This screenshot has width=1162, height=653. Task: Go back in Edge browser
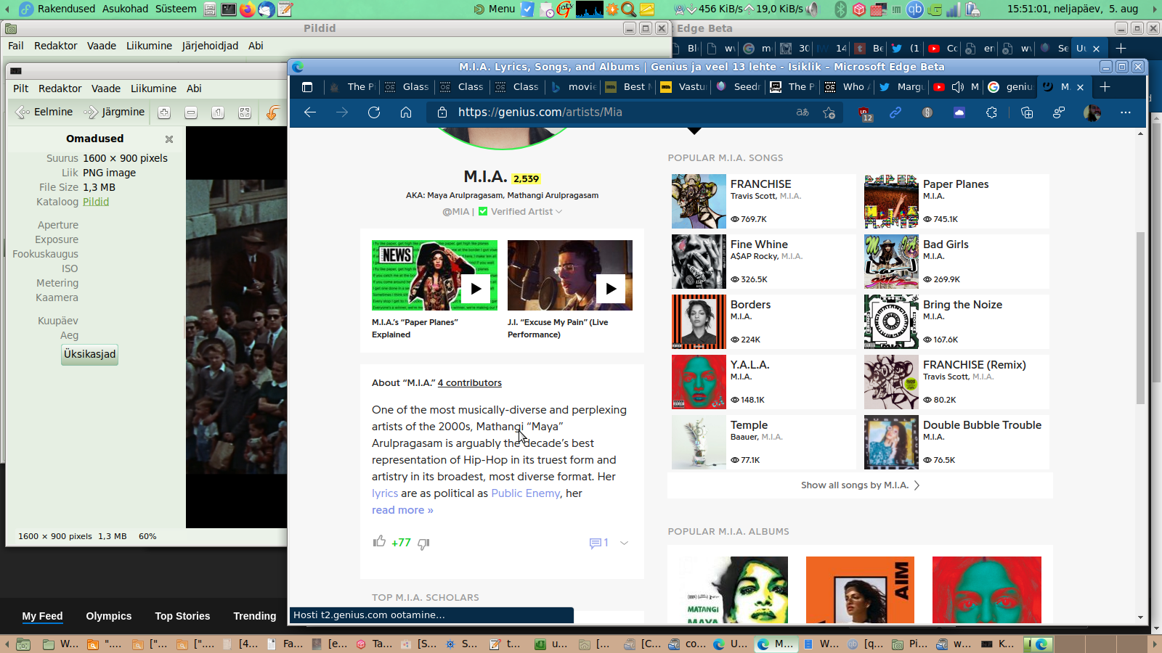[x=310, y=112]
